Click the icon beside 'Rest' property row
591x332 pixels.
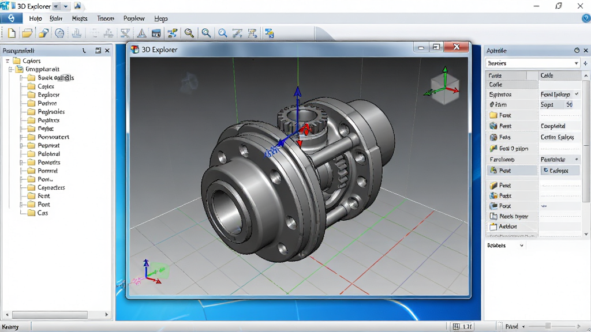[x=493, y=126]
